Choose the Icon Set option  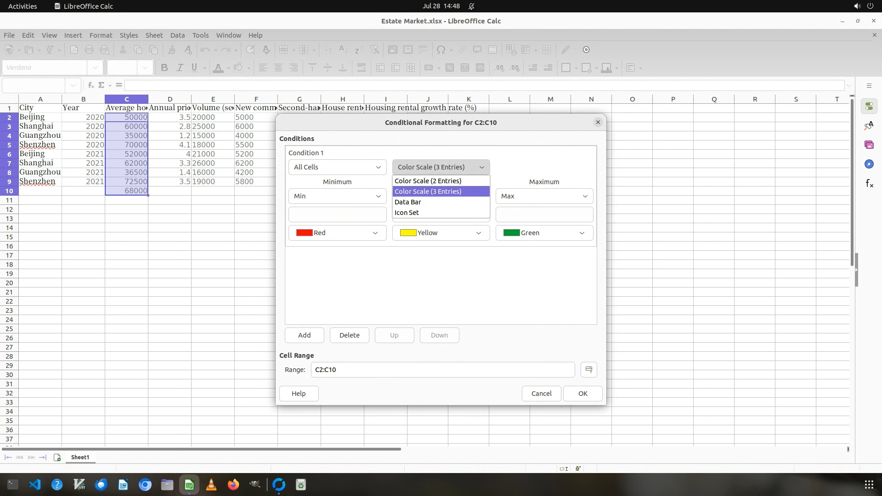(x=407, y=213)
